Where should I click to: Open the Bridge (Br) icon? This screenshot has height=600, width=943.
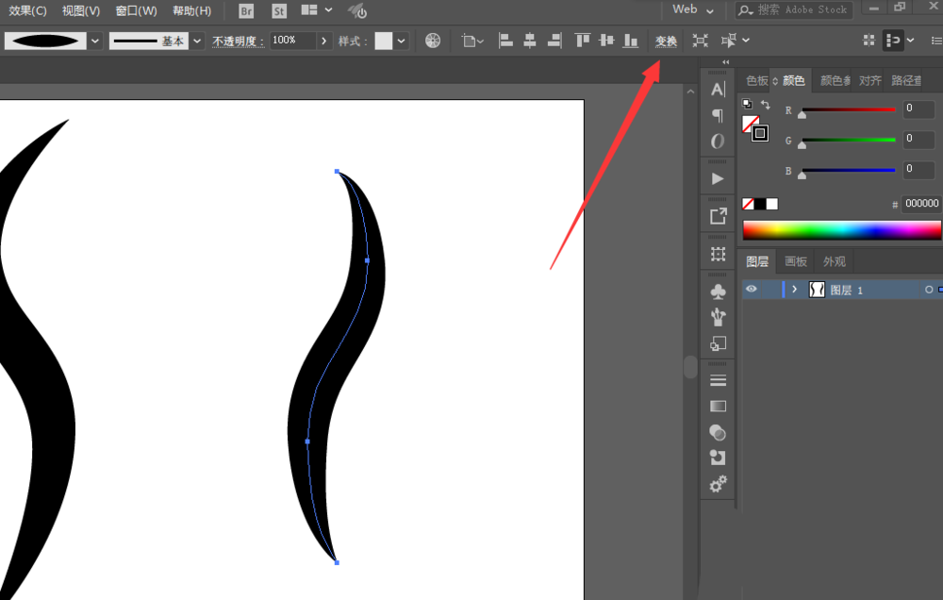tap(246, 11)
